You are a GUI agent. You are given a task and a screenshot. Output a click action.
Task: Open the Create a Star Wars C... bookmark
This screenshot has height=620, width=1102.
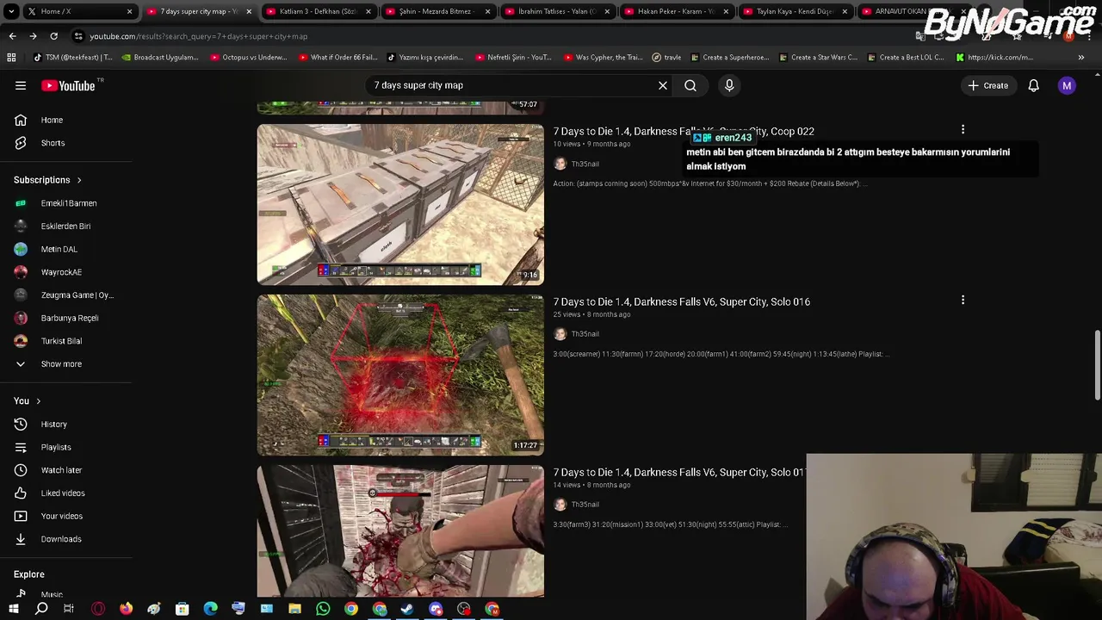tap(818, 58)
